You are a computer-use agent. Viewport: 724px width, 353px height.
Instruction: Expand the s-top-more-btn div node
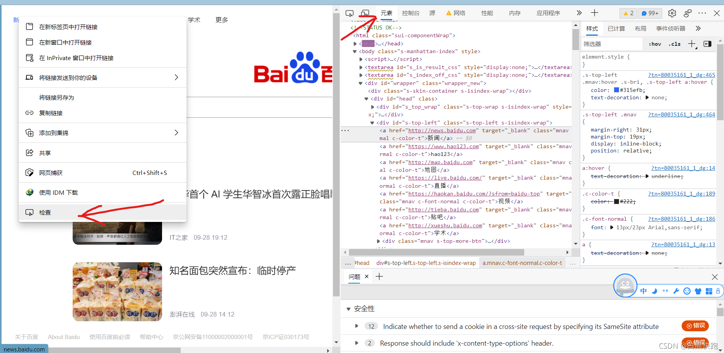pyautogui.click(x=379, y=241)
